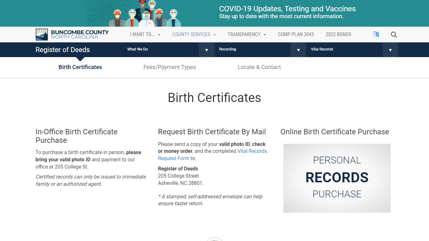
Task: Expand the Recording dropdown arrow
Action: coord(298,50)
